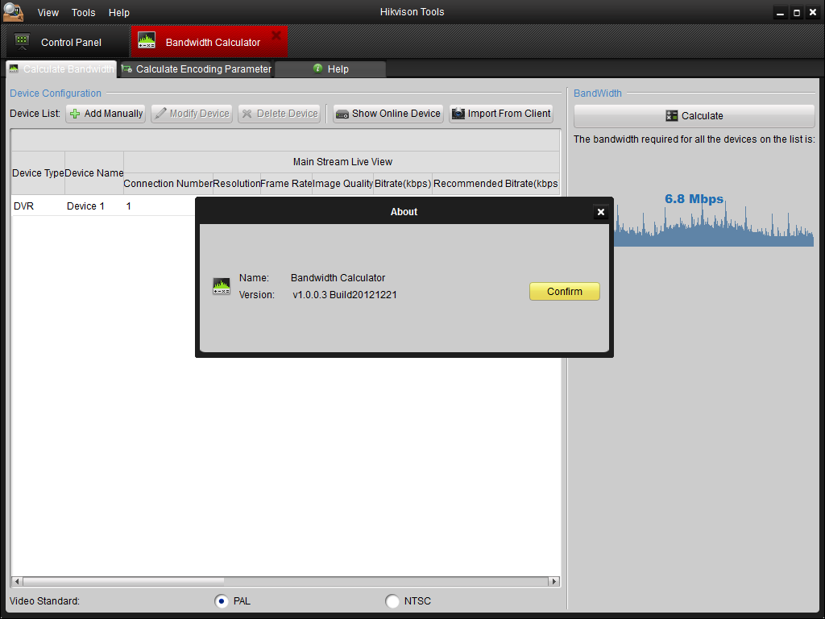
Task: Click the 6.8 Mbps bandwidth result
Action: pyautogui.click(x=694, y=199)
